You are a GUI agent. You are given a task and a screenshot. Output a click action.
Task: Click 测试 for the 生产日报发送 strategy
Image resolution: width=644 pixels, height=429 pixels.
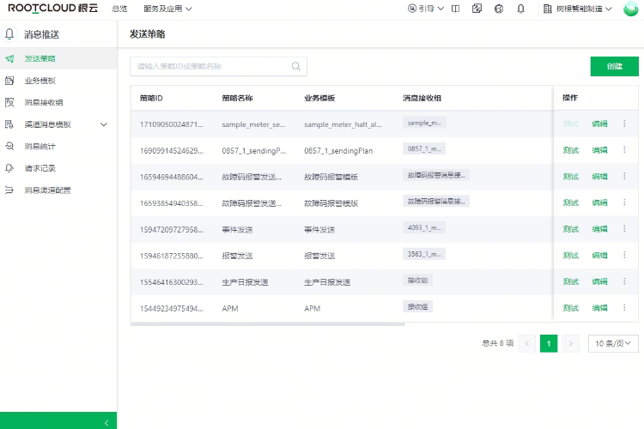571,281
